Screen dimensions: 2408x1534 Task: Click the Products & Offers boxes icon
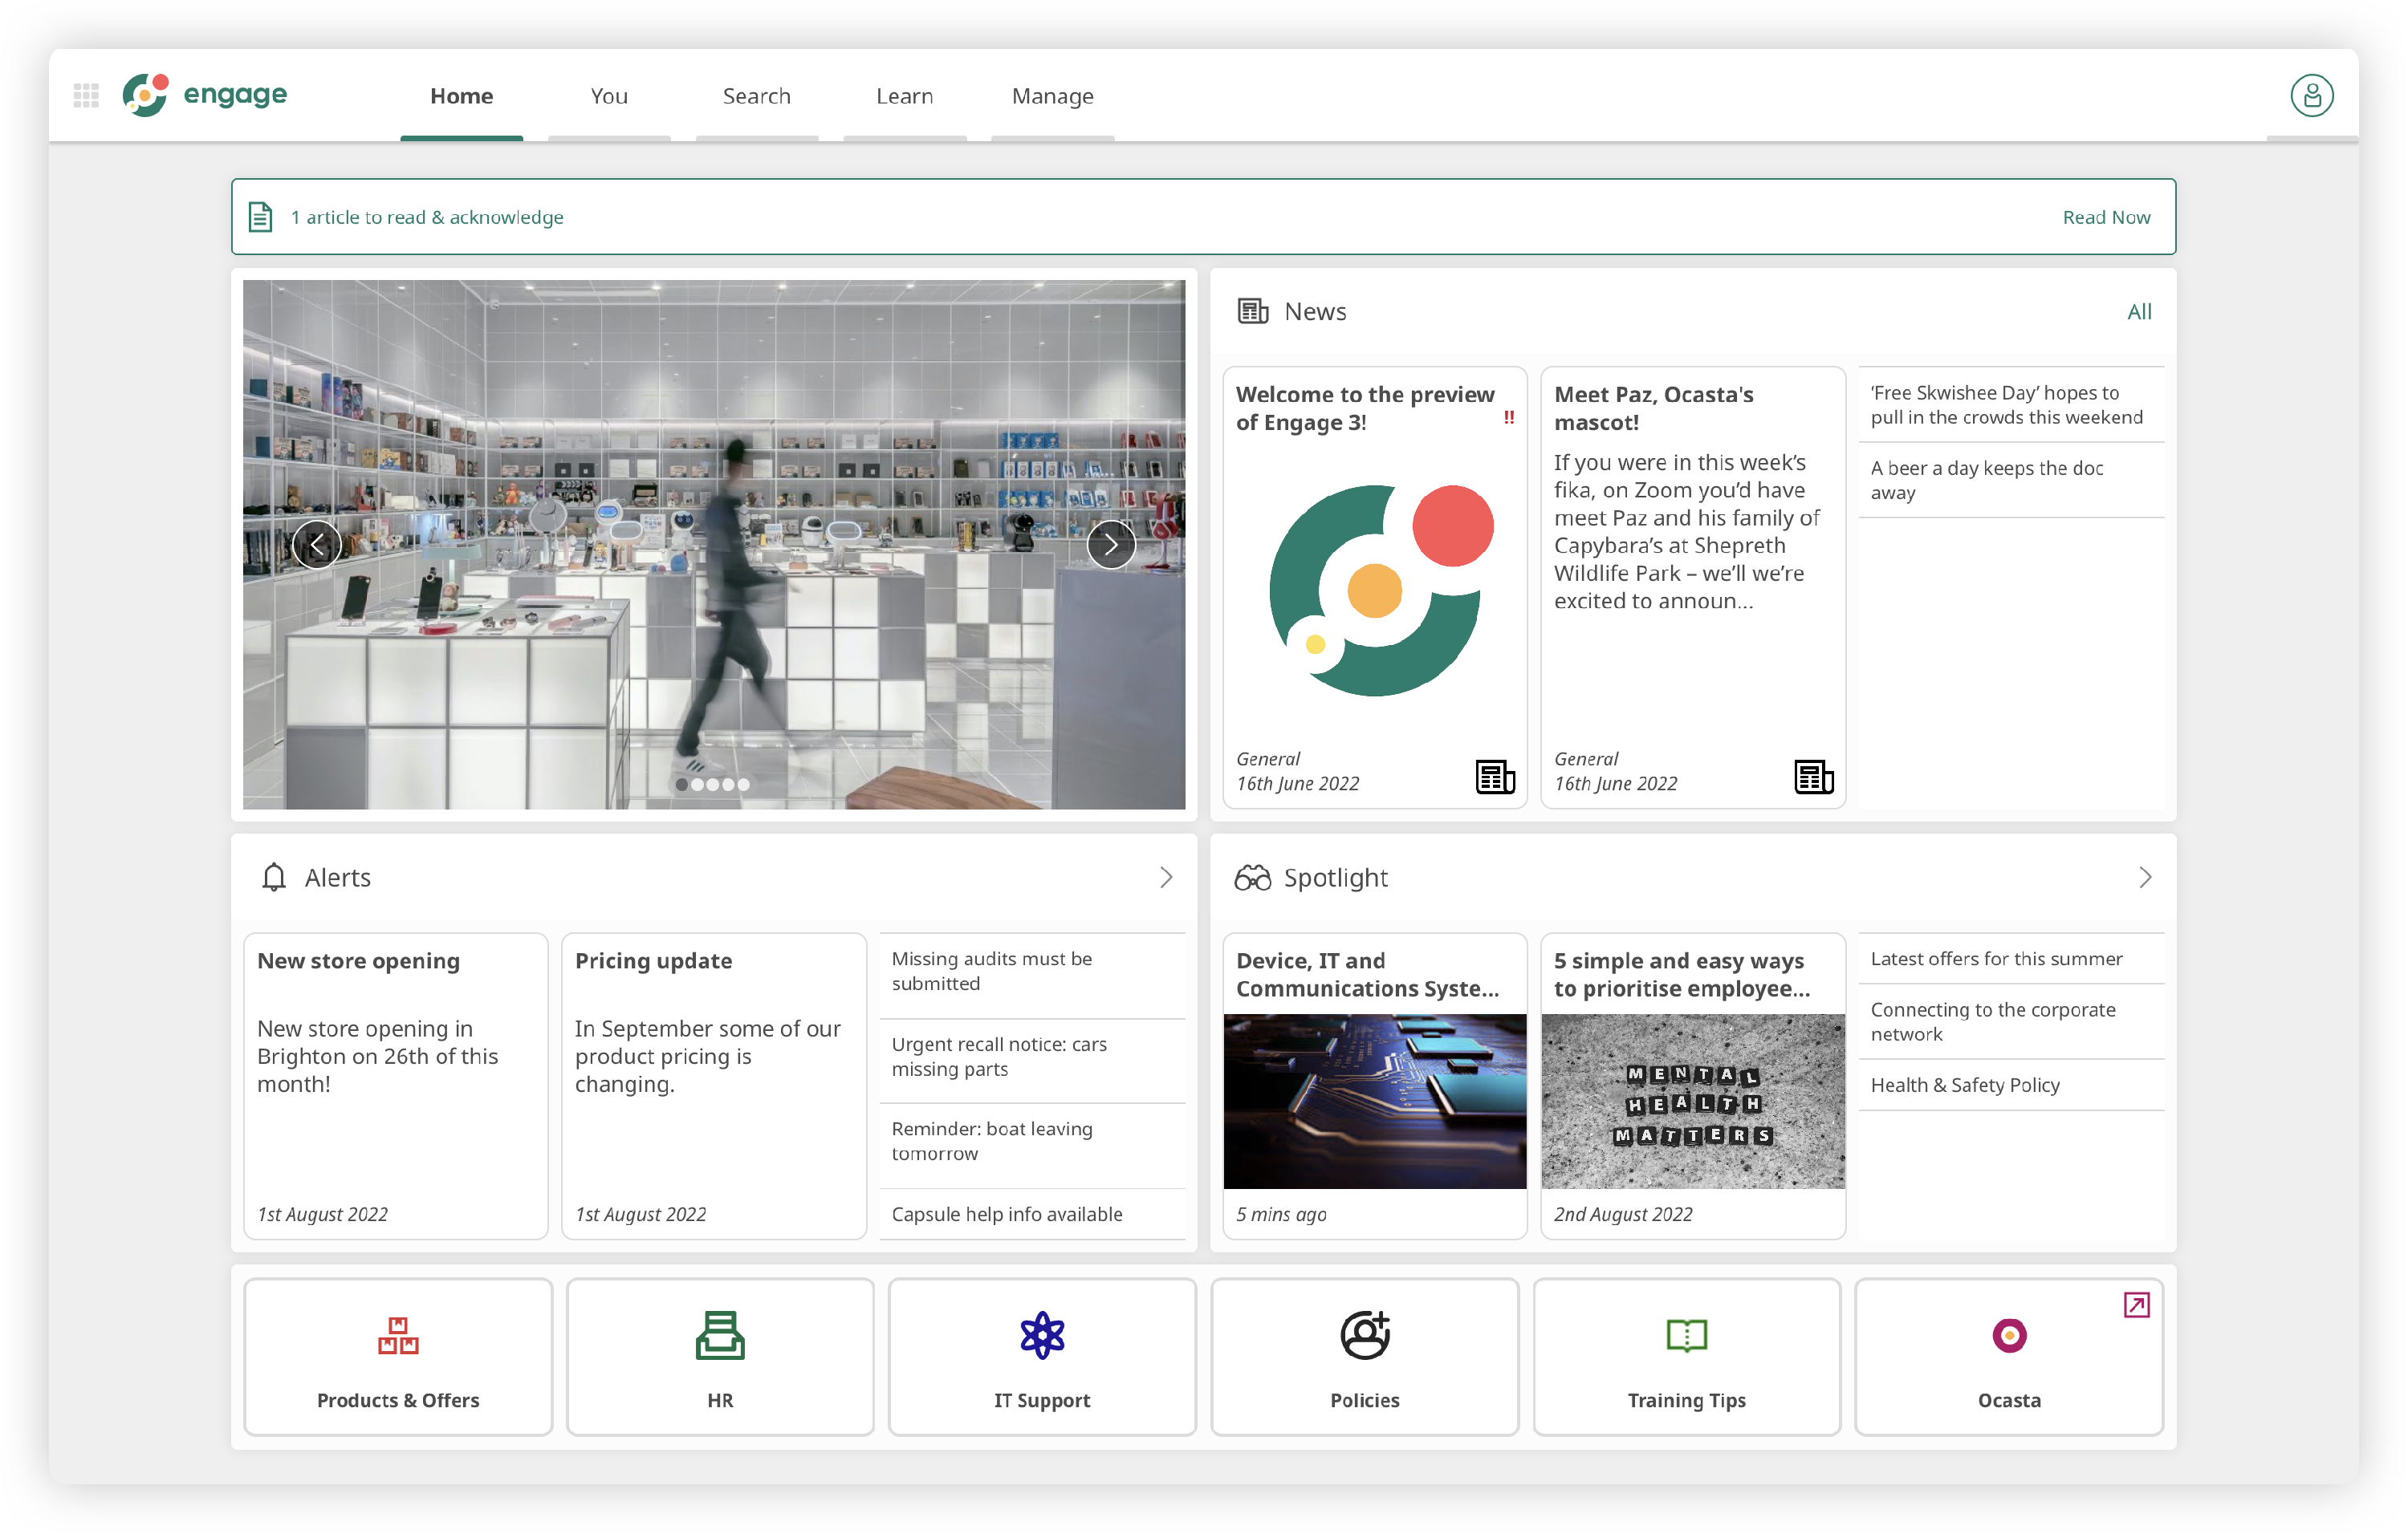[x=398, y=1335]
